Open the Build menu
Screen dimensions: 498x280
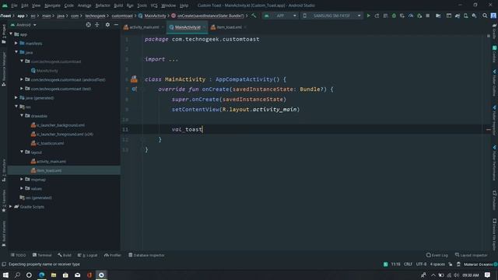point(118,5)
